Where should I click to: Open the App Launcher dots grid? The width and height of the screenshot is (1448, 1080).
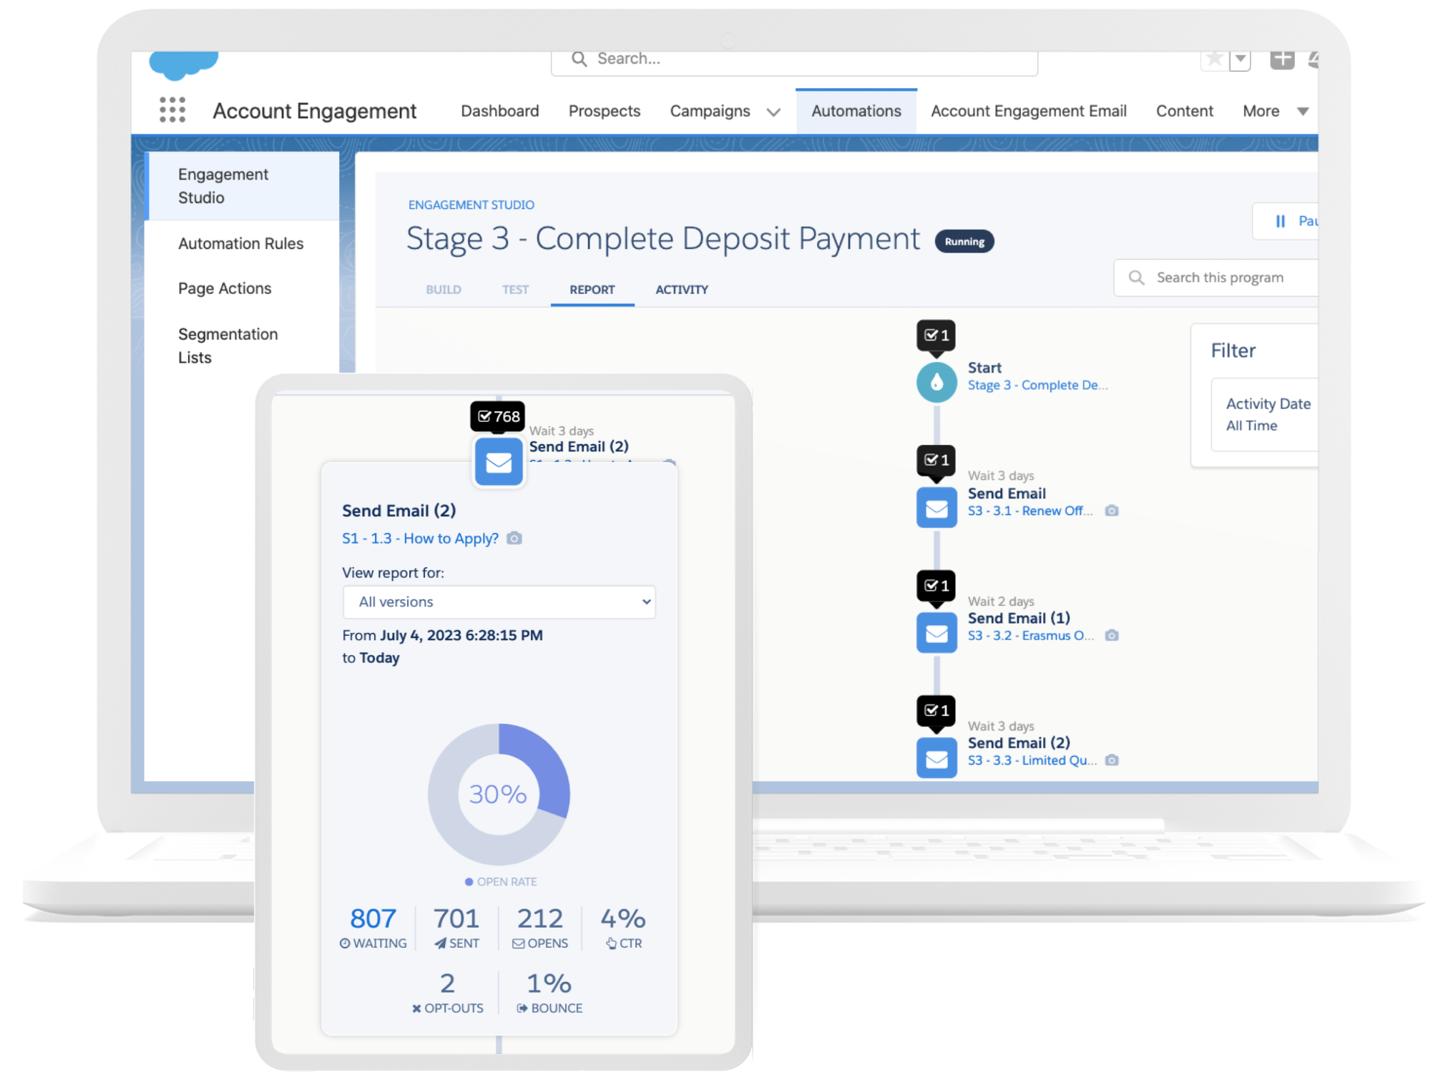coord(172,110)
